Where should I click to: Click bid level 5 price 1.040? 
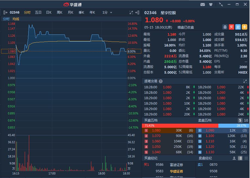[x=156, y=152]
